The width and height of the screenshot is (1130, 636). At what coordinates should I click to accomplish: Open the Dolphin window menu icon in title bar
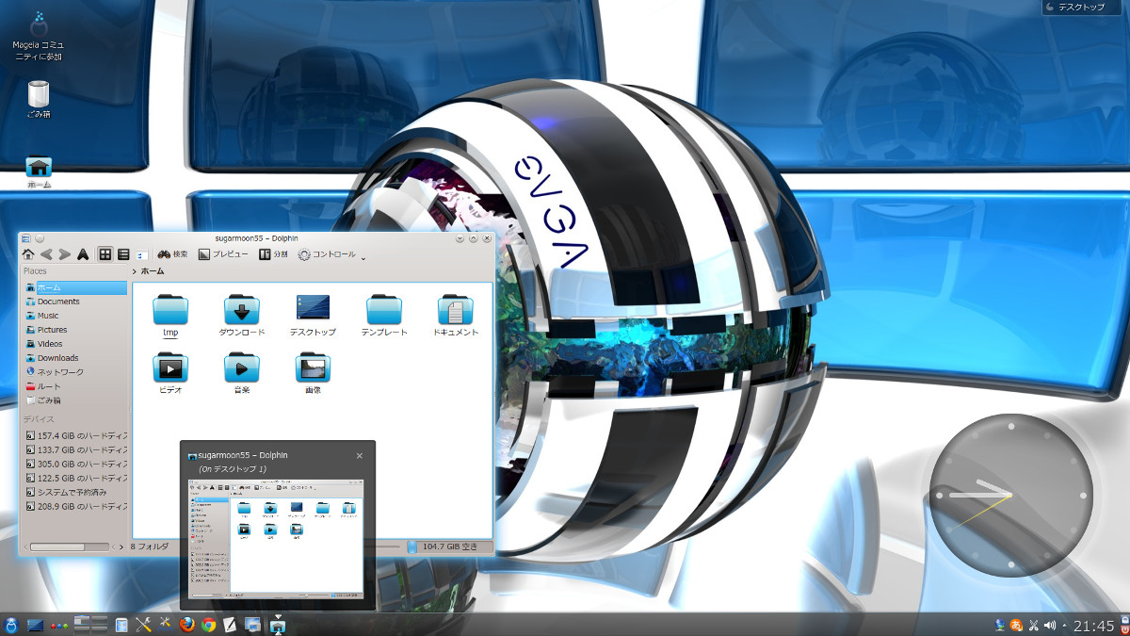point(26,238)
